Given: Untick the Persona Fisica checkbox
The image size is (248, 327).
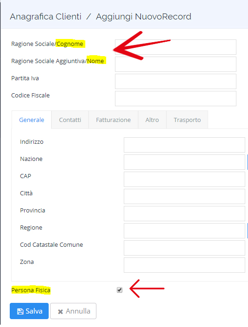Looking at the screenshot, I should tap(120, 290).
